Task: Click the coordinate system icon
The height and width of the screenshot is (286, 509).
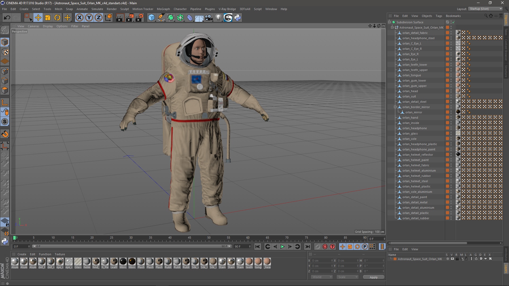Action: click(x=108, y=18)
